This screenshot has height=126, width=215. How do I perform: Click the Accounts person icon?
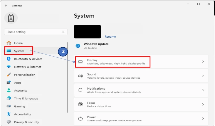pos(9,90)
